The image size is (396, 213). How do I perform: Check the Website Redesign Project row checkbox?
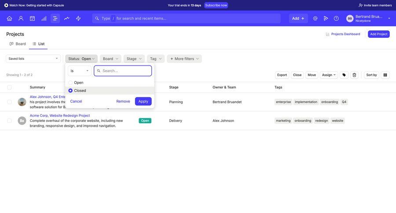[9, 121]
